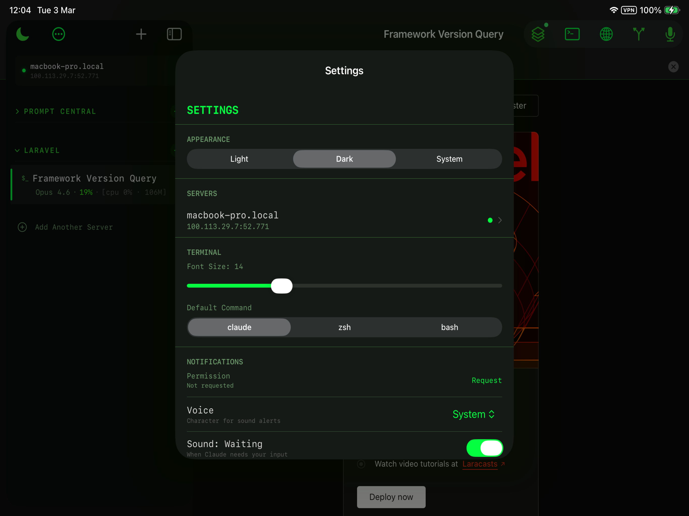Select Dark appearance
The width and height of the screenshot is (689, 516).
click(x=344, y=159)
